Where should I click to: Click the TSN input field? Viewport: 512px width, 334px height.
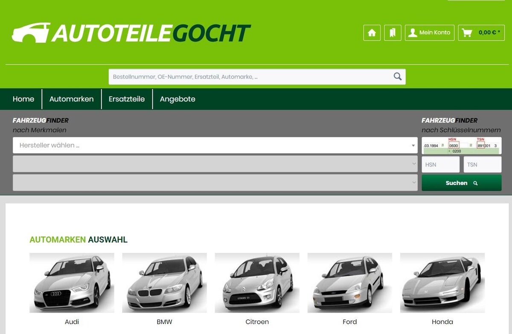click(x=483, y=165)
